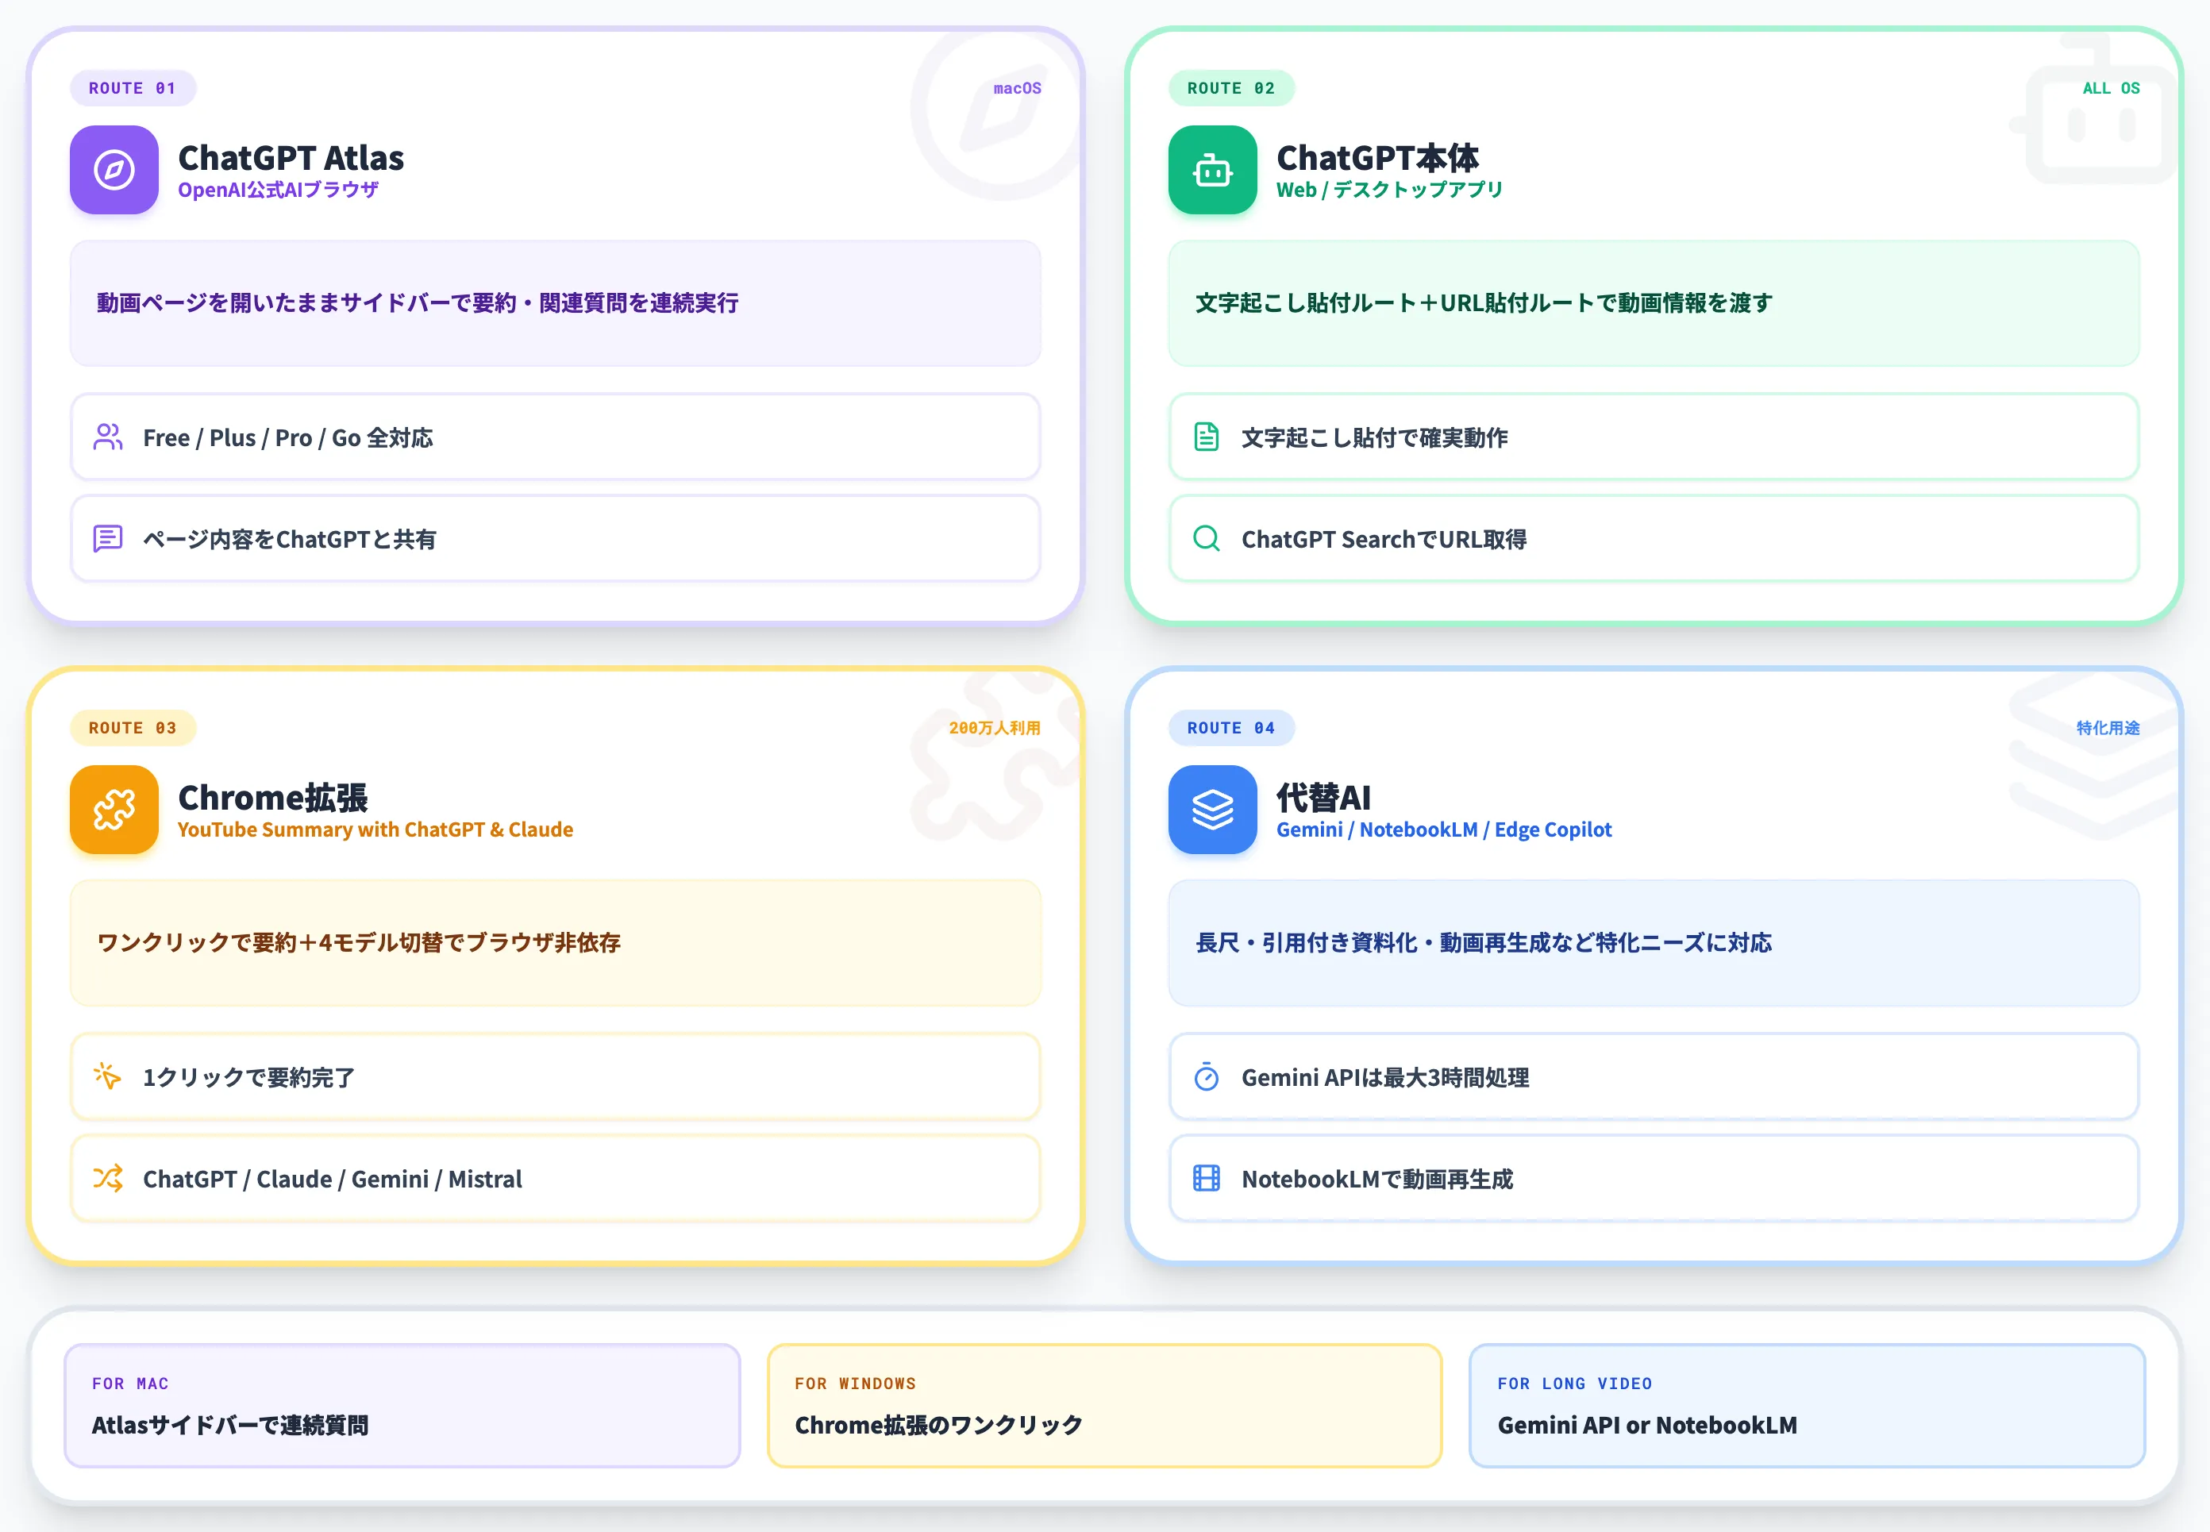The height and width of the screenshot is (1532, 2210).
Task: Click the film icon beside NotebookLMで動画再生成
Action: (1206, 1178)
